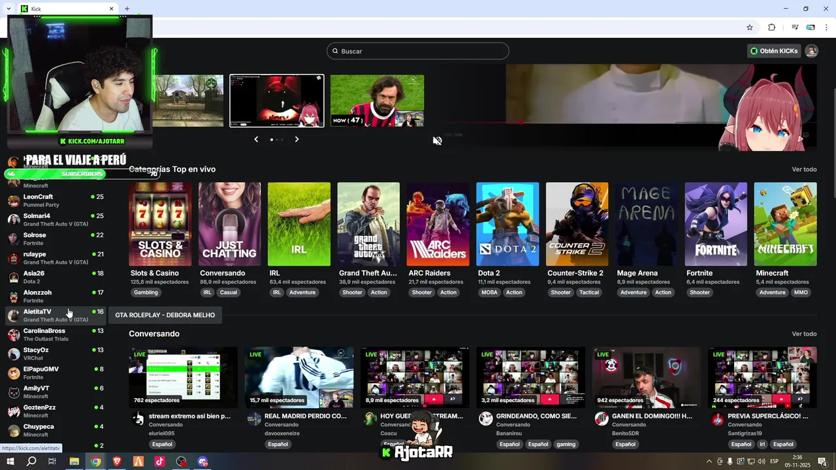Open rulaype channel in sidebar
836x470 pixels.
point(56,258)
